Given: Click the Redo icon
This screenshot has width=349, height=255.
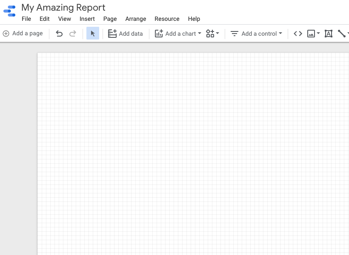Looking at the screenshot, I should (x=73, y=33).
